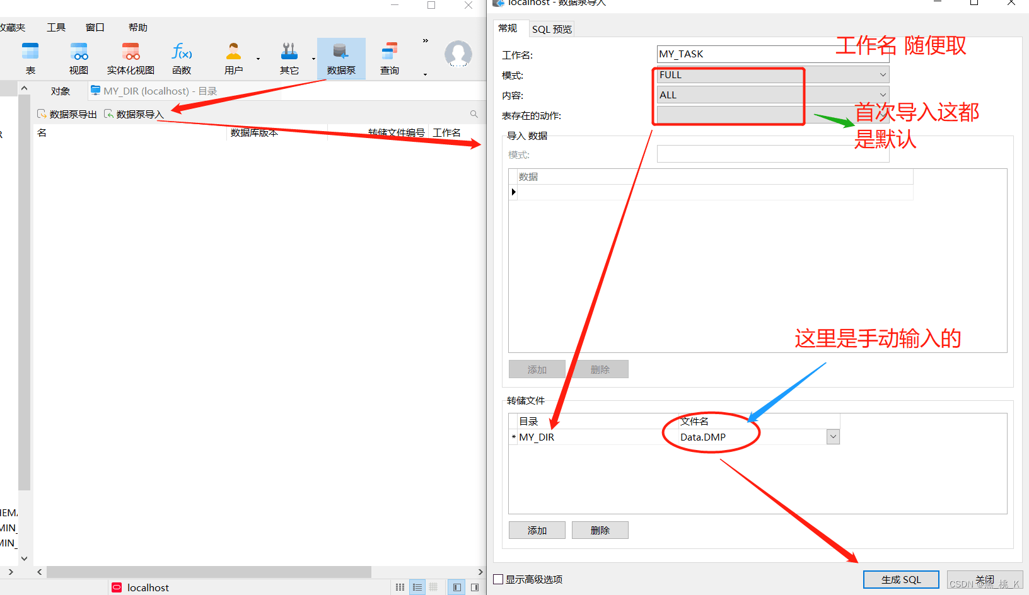Expand the 模式 FULL dropdown
This screenshot has width=1029, height=595.
tap(883, 74)
